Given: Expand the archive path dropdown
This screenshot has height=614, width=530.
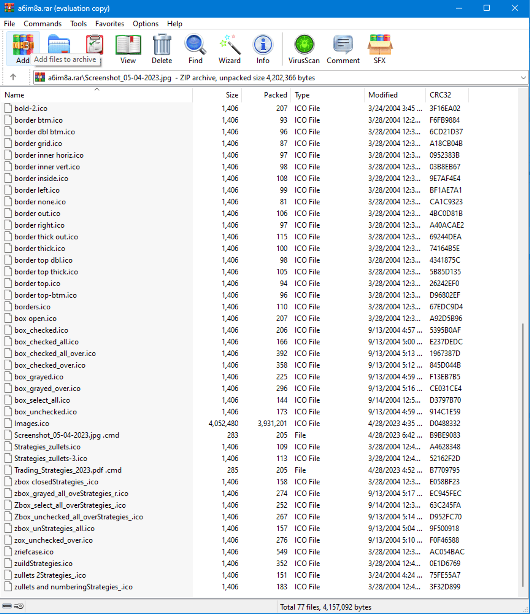Looking at the screenshot, I should pyautogui.click(x=523, y=78).
